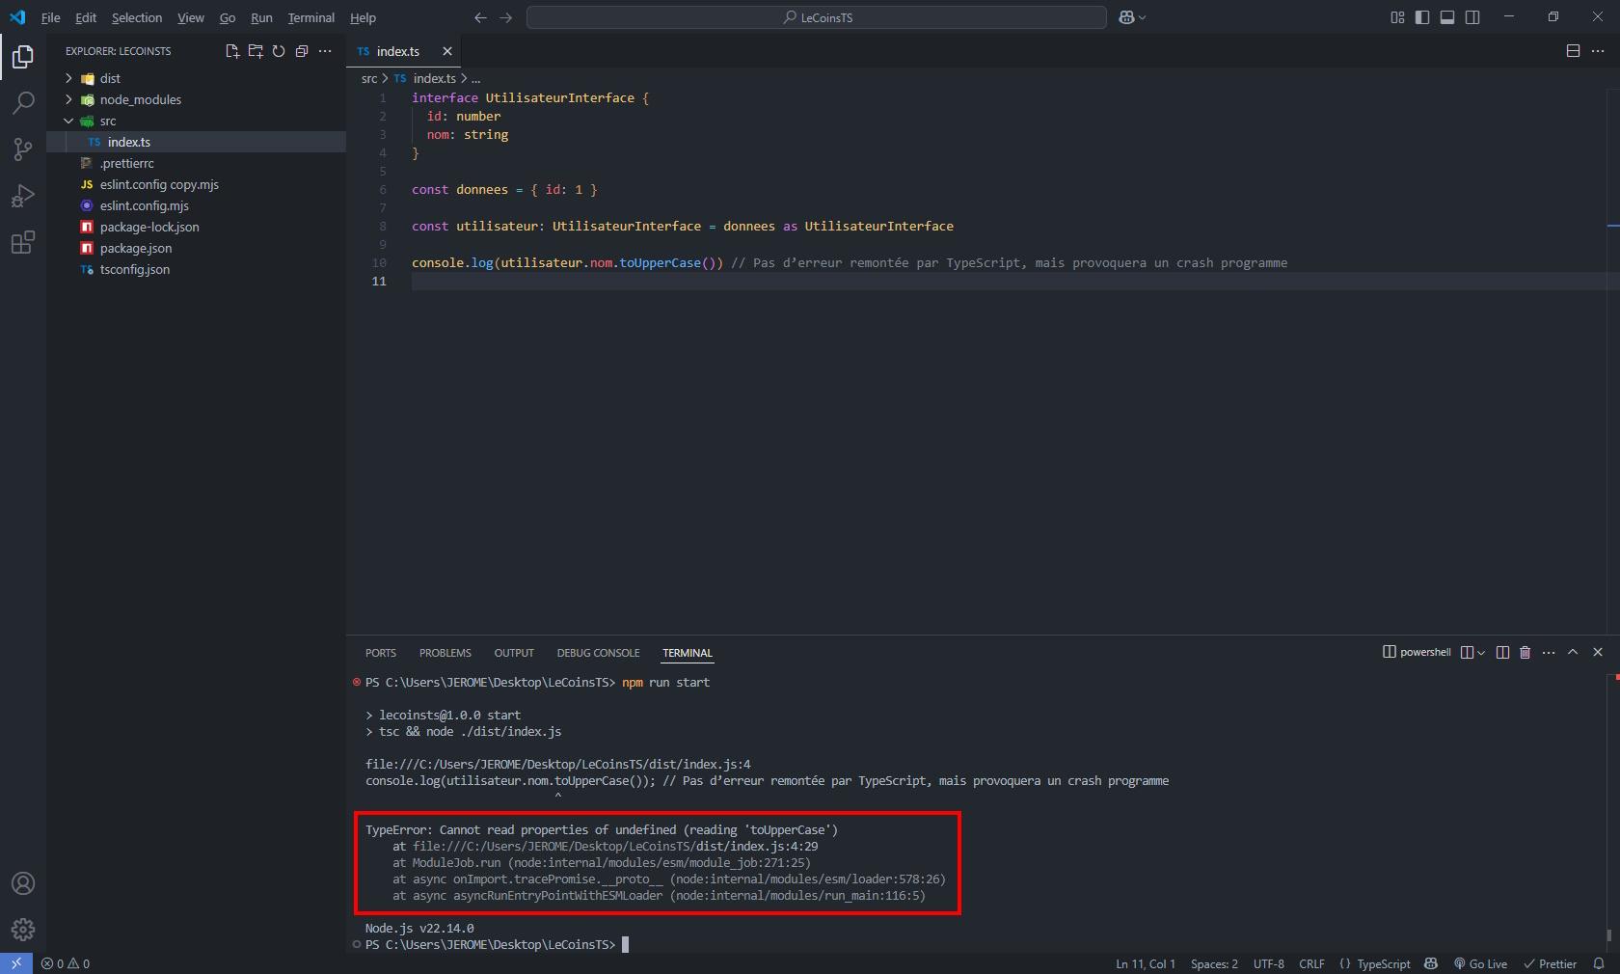Image resolution: width=1620 pixels, height=974 pixels.
Task: Open the Edit menu
Action: coord(86,17)
